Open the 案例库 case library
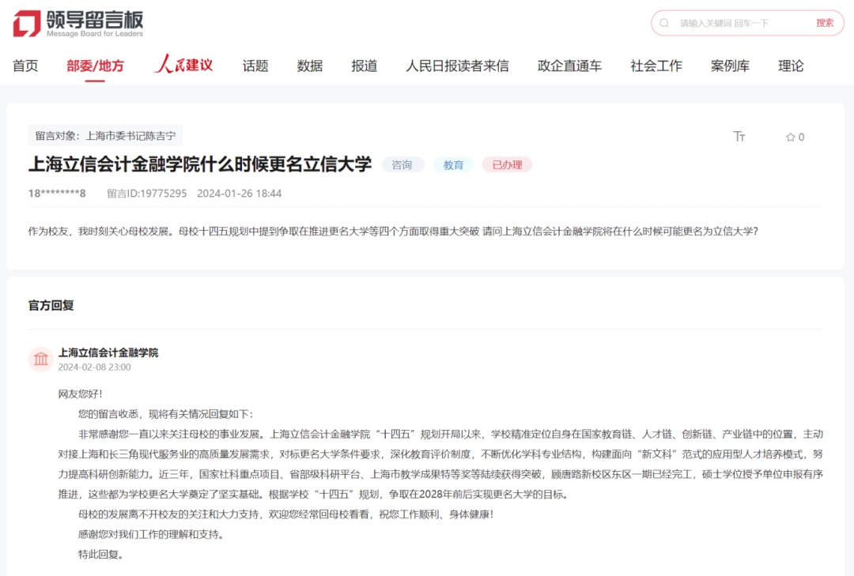Screen dimensions: 854x576 [x=730, y=66]
